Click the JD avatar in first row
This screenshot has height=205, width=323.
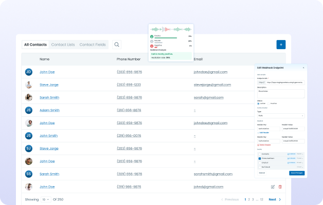[29, 72]
